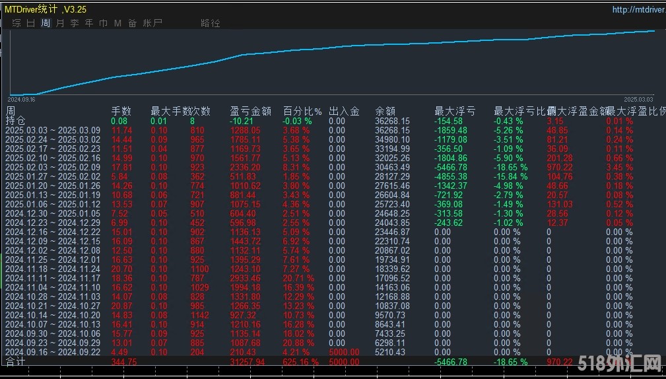Switch to the 日 (daily) tab
Viewport: 666px width, 379px height.
click(31, 23)
